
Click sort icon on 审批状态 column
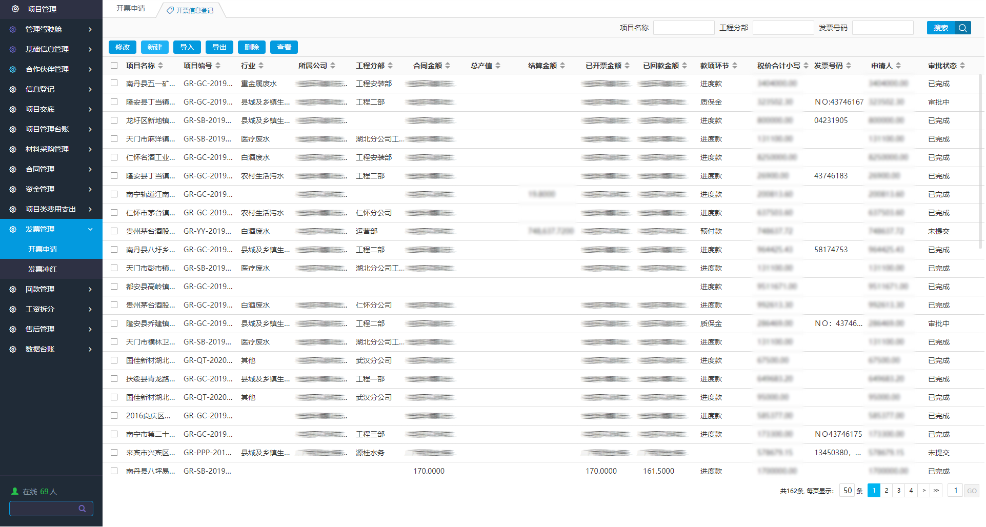point(962,66)
